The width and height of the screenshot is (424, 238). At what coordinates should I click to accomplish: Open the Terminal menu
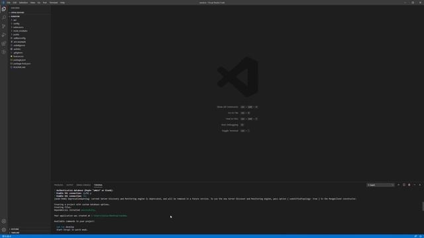click(54, 3)
